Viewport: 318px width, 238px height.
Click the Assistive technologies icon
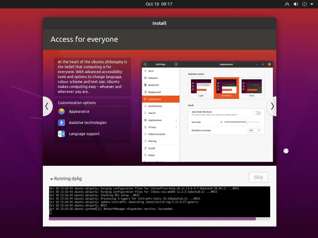coord(61,123)
